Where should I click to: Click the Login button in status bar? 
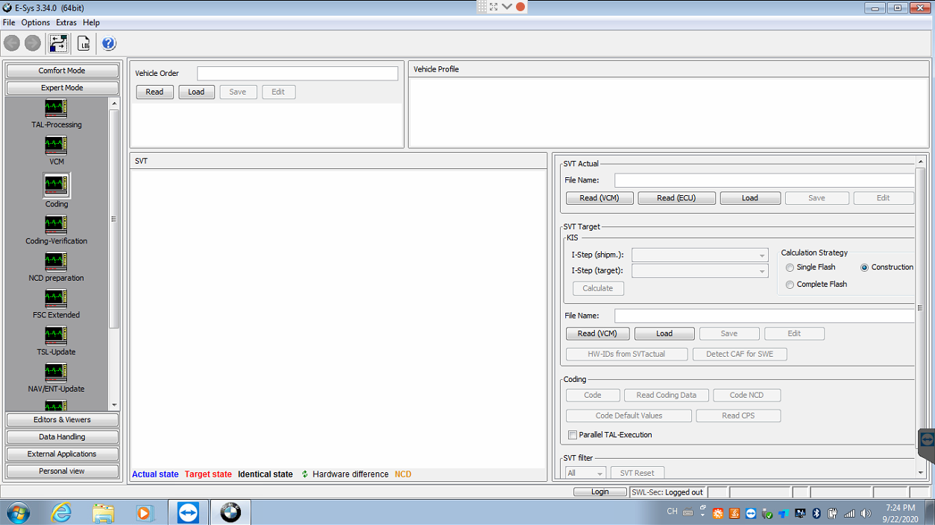tap(600, 492)
